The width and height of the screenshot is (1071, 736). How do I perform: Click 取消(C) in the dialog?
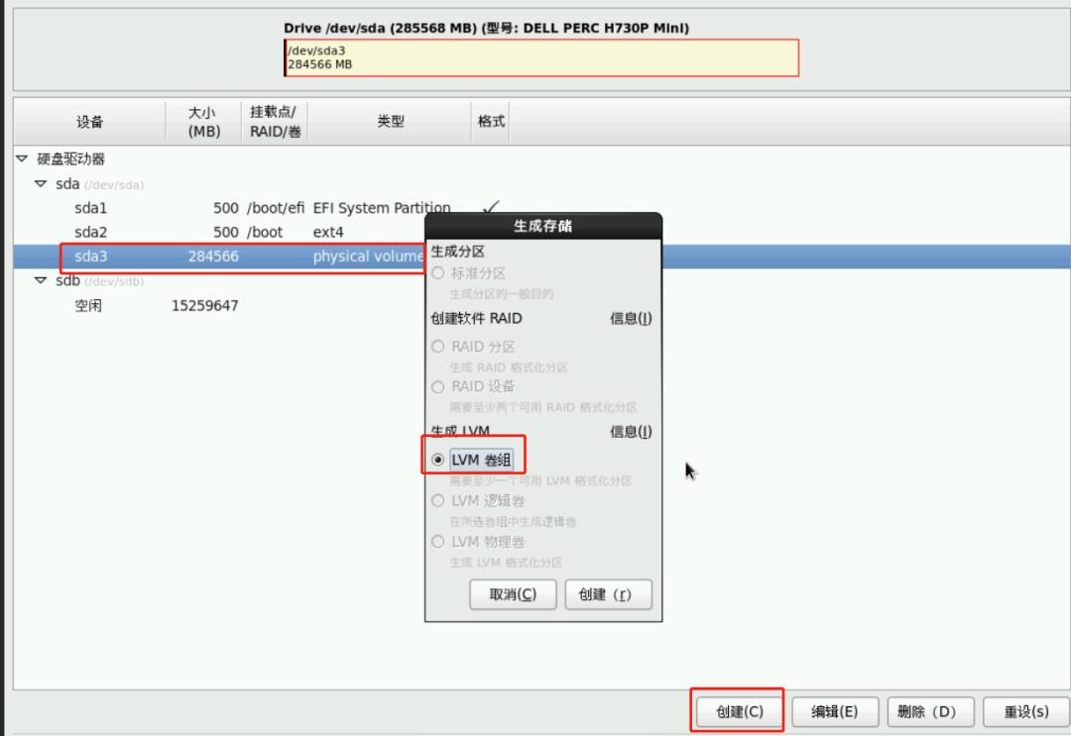click(x=513, y=594)
